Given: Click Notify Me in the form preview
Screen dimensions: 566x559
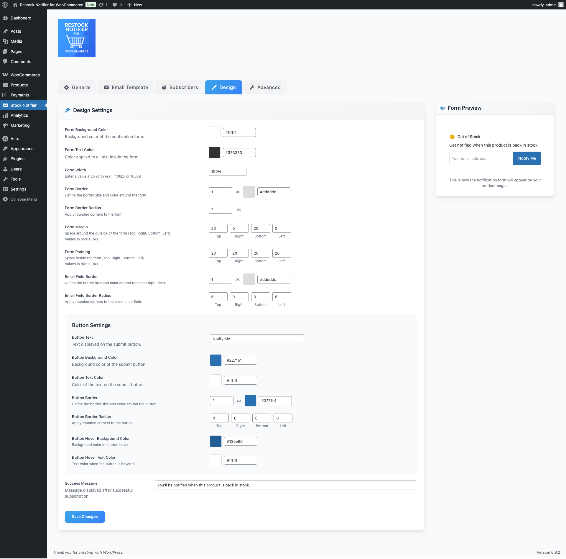Looking at the screenshot, I should pos(527,158).
